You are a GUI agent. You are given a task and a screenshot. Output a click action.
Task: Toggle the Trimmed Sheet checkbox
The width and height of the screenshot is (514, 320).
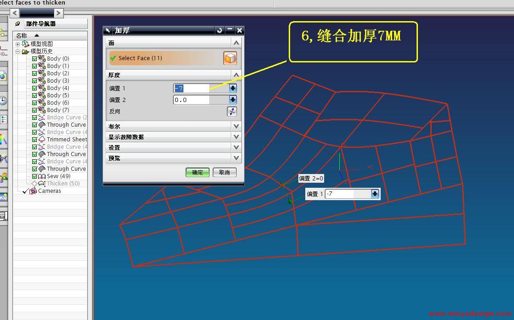34,140
